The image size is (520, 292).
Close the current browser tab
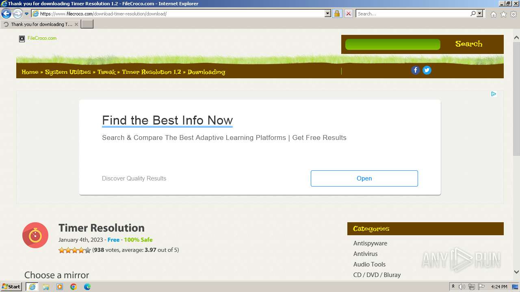(76, 24)
